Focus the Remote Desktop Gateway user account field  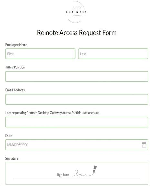(x=76, y=122)
